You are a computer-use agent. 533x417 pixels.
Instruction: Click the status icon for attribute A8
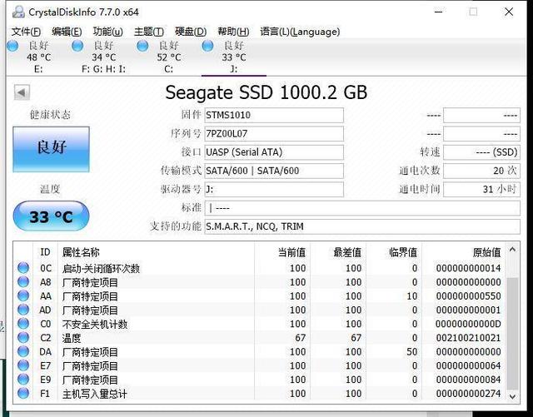point(23,281)
